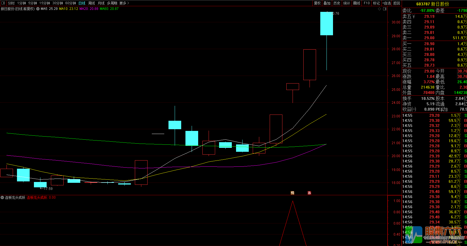467x246 pixels.
Task: Open dropdown next to 新日股份(日线.前复权)
Action: [38, 9]
